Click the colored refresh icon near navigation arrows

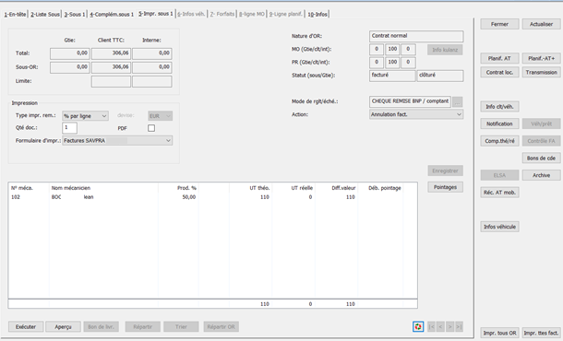tap(418, 326)
